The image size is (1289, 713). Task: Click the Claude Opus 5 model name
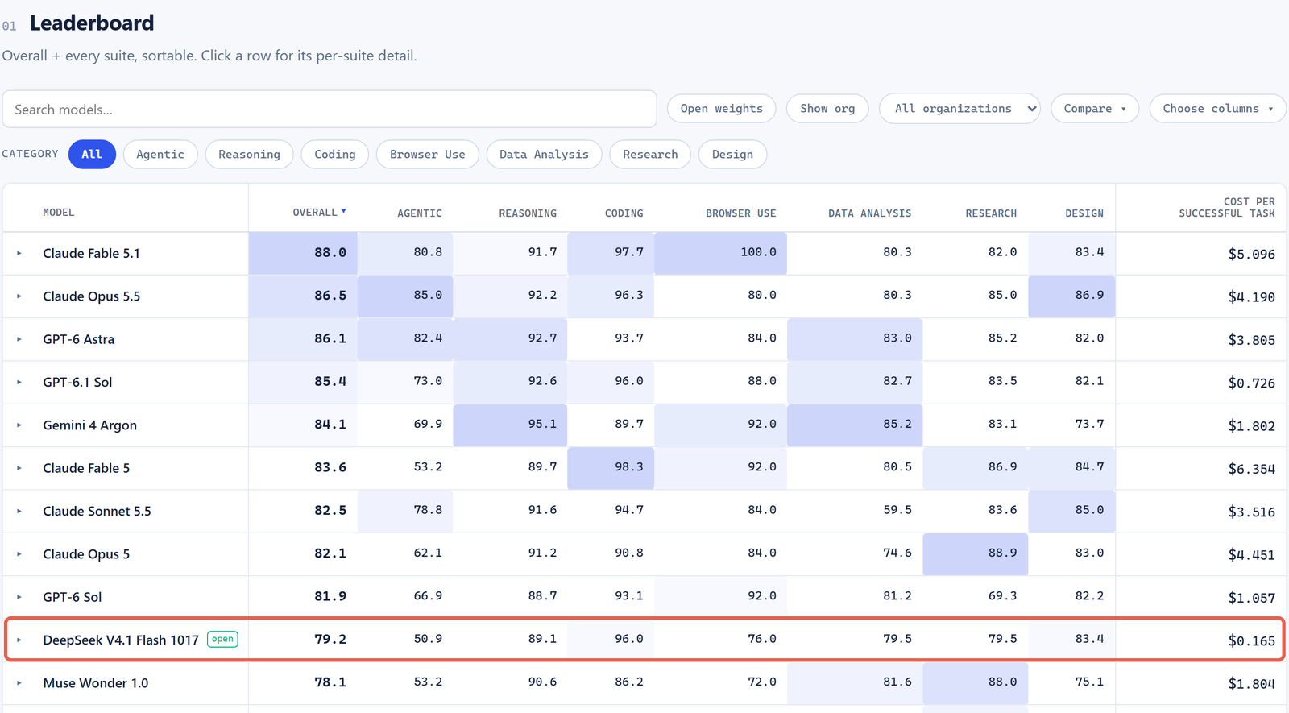pos(86,554)
